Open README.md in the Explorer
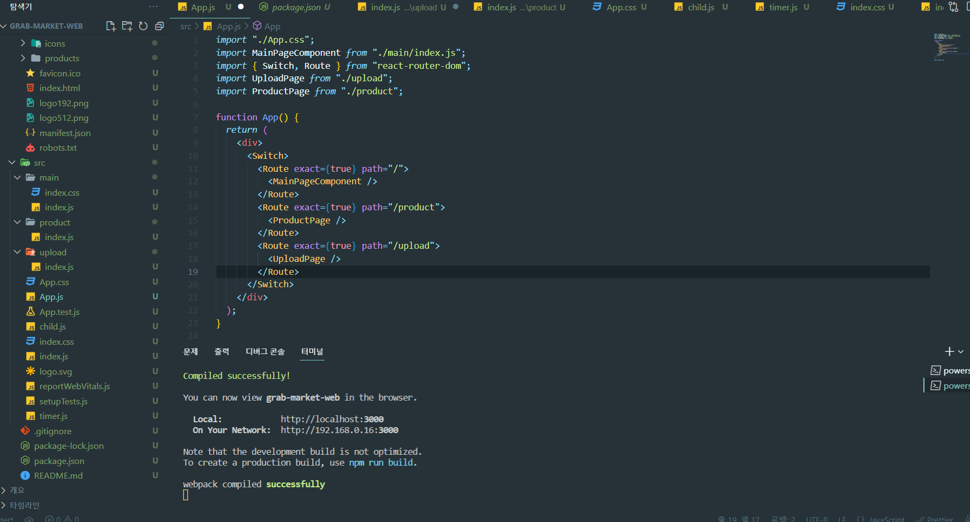The image size is (970, 522). tap(58, 475)
